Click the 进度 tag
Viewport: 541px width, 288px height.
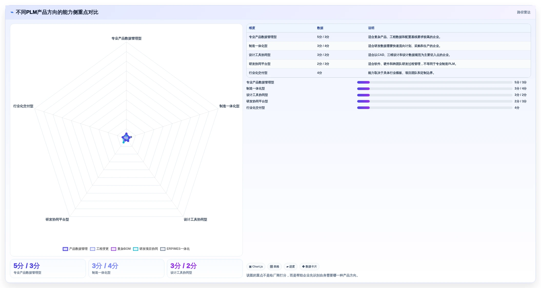(x=290, y=266)
